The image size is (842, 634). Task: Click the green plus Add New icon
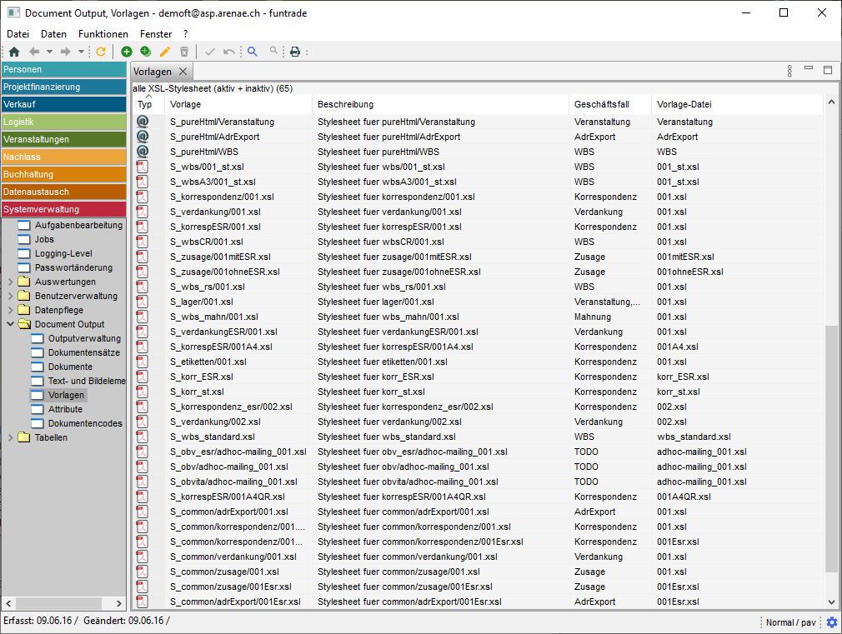click(127, 52)
